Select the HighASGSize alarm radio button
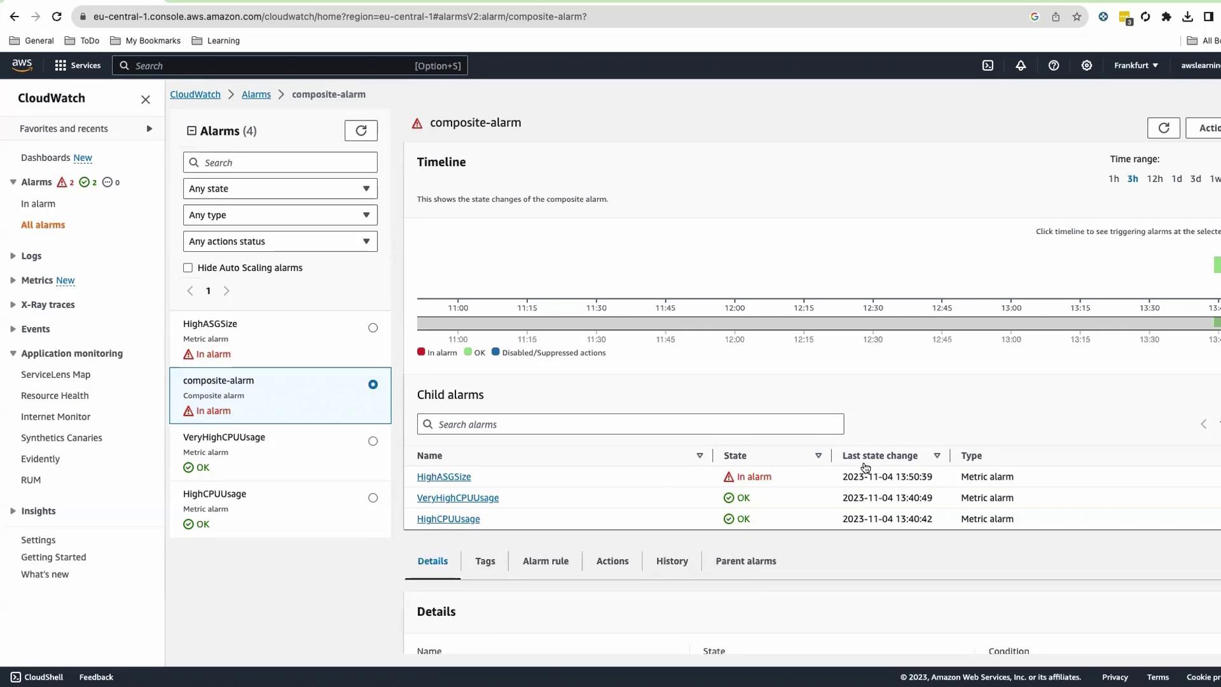The height and width of the screenshot is (687, 1221). point(373,328)
